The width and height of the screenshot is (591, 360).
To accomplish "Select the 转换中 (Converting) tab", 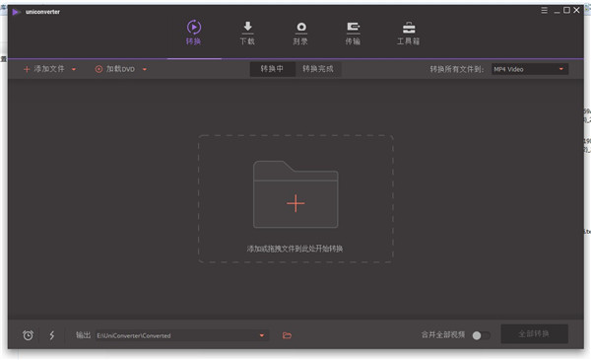I will click(x=272, y=69).
